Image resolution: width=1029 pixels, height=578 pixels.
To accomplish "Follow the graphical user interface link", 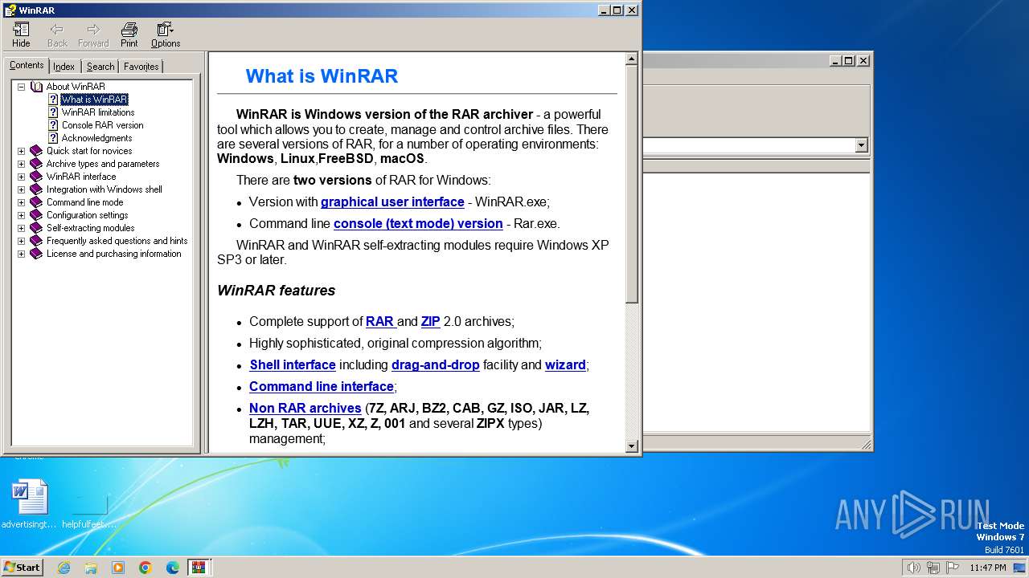I will (392, 202).
